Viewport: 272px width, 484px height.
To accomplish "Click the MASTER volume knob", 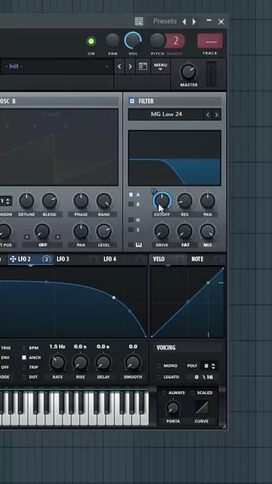I will 188,72.
